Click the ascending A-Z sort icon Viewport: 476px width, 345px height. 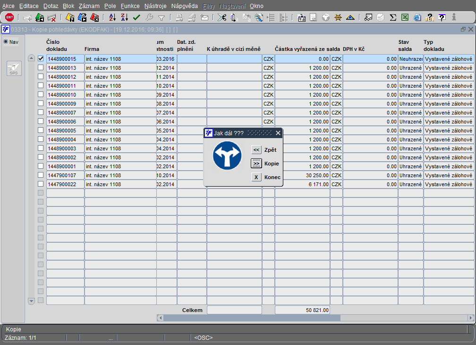112,17
